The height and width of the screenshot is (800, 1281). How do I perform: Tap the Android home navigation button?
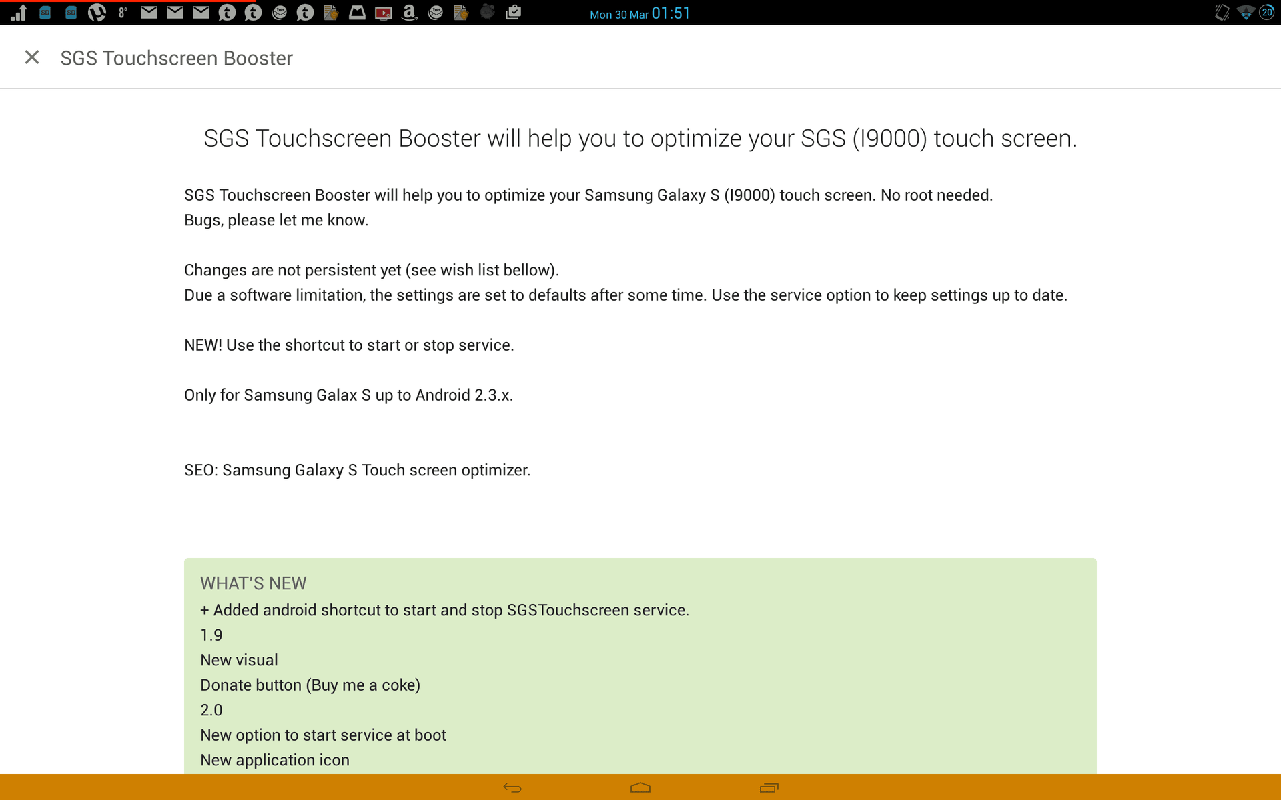click(x=640, y=787)
